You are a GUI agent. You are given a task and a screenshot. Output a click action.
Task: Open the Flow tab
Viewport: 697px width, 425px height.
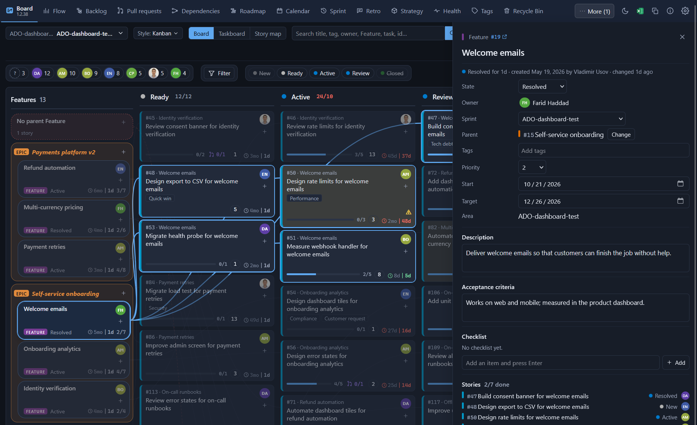tap(54, 11)
